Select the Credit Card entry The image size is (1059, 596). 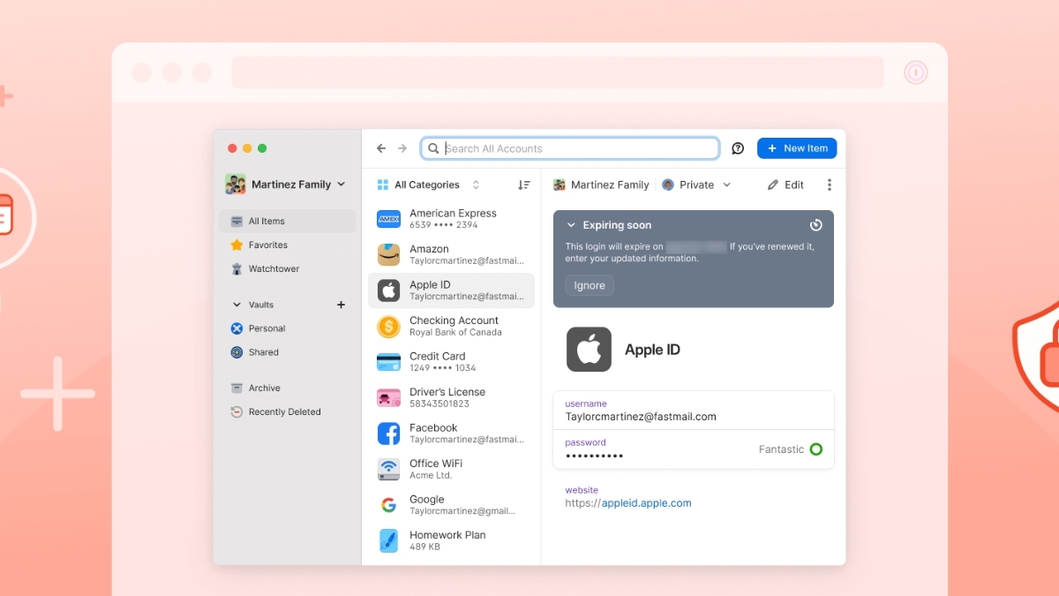pyautogui.click(x=451, y=362)
